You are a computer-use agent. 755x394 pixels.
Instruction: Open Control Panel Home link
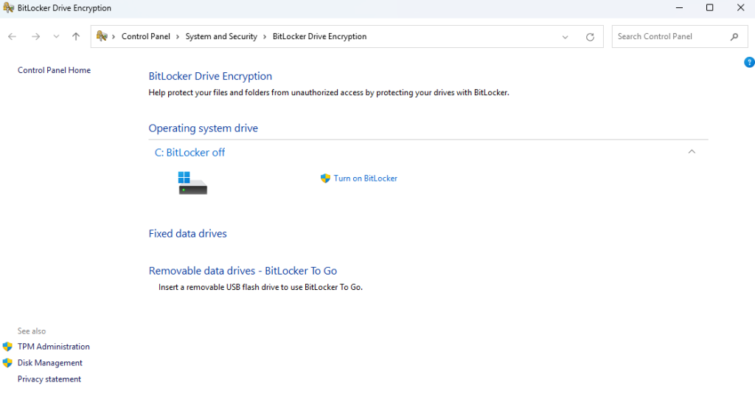54,70
